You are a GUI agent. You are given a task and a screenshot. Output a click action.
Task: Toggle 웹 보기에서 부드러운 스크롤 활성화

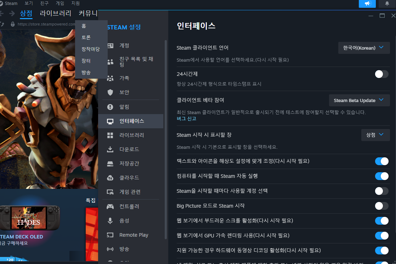(x=381, y=221)
